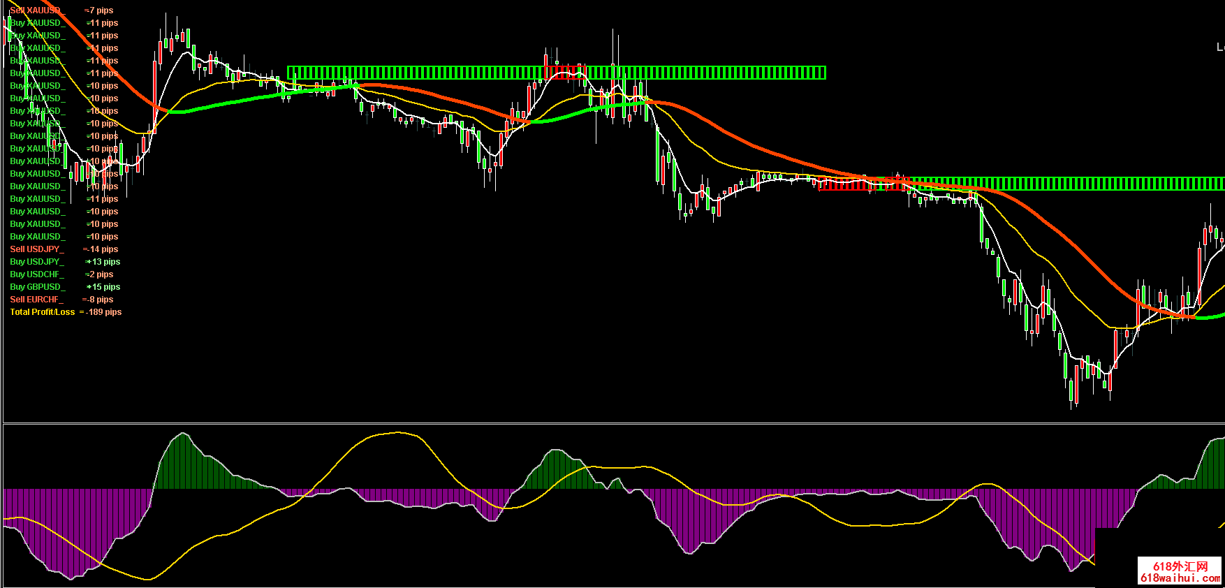Click the Buy GBPUSD_ 15 pips entry
The width and height of the screenshot is (1225, 588).
click(x=64, y=287)
